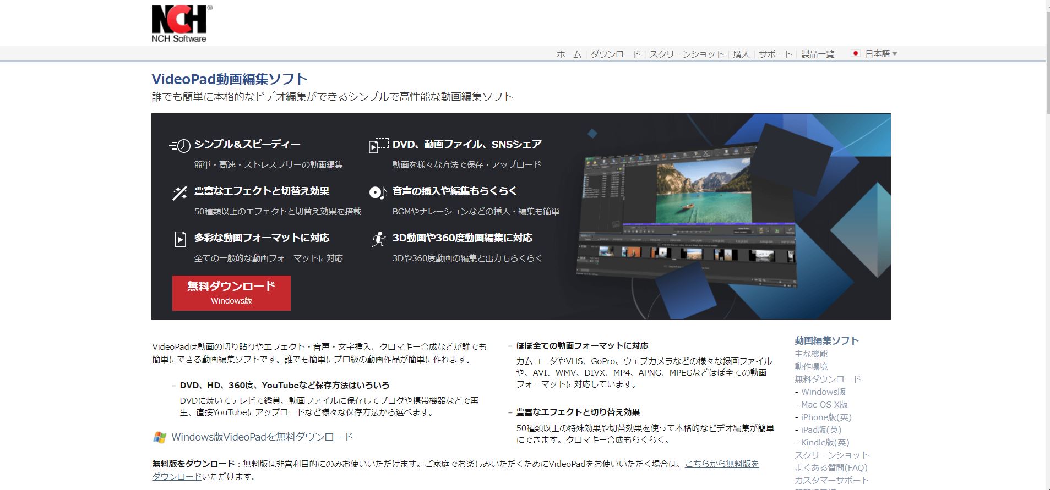Image resolution: width=1050 pixels, height=490 pixels.
Task: Click sidebar 無料ダウンロード link
Action: 828,379
